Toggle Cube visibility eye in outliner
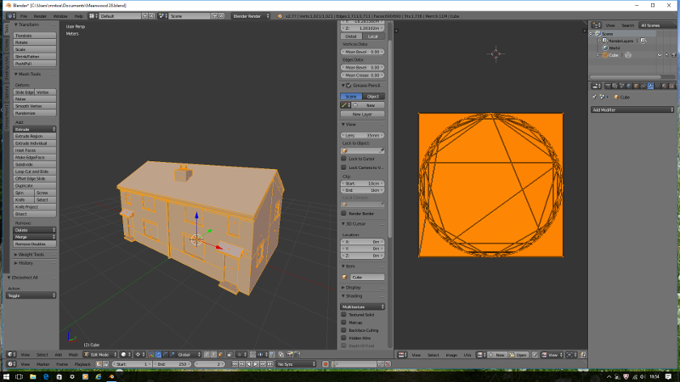This screenshot has width=680, height=382. [660, 55]
